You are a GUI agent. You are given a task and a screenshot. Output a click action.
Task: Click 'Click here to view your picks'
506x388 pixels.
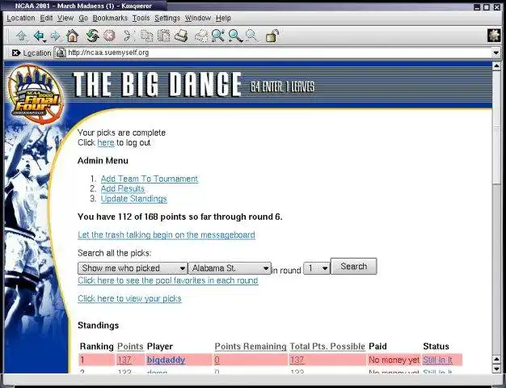(129, 298)
